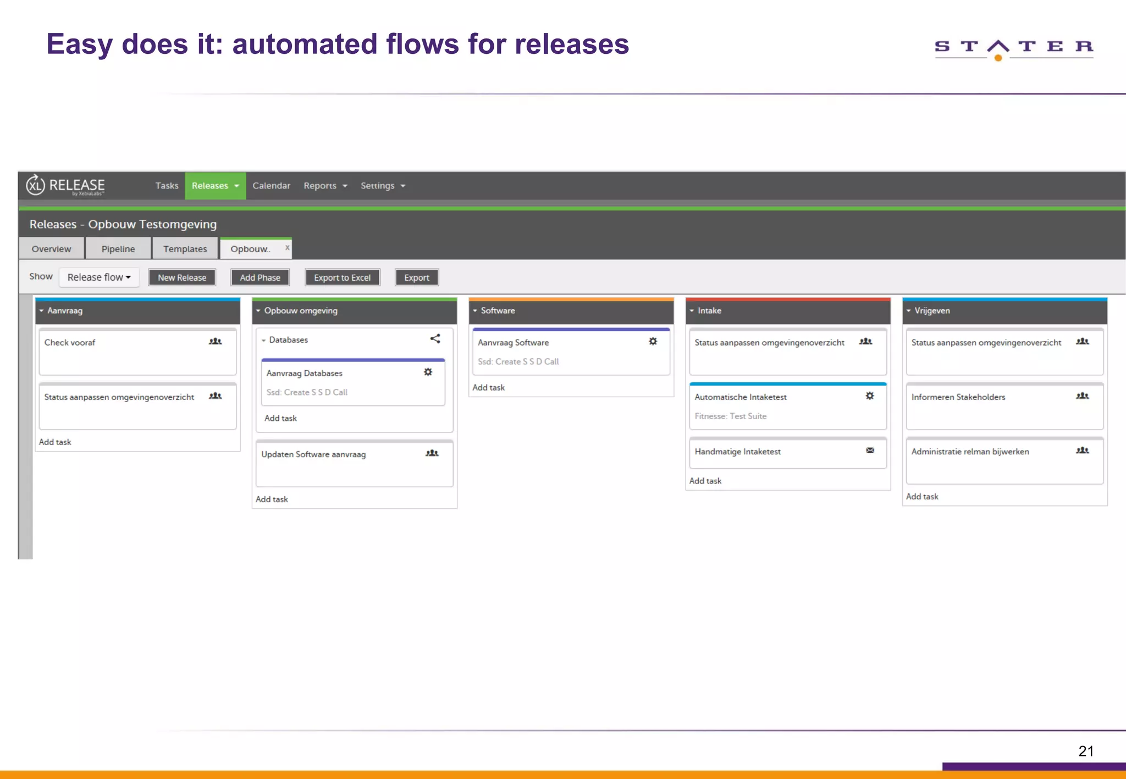Viewport: 1126px width, 779px height.
Task: Open the Updaten Software aanvraag card
Action: [x=355, y=463]
